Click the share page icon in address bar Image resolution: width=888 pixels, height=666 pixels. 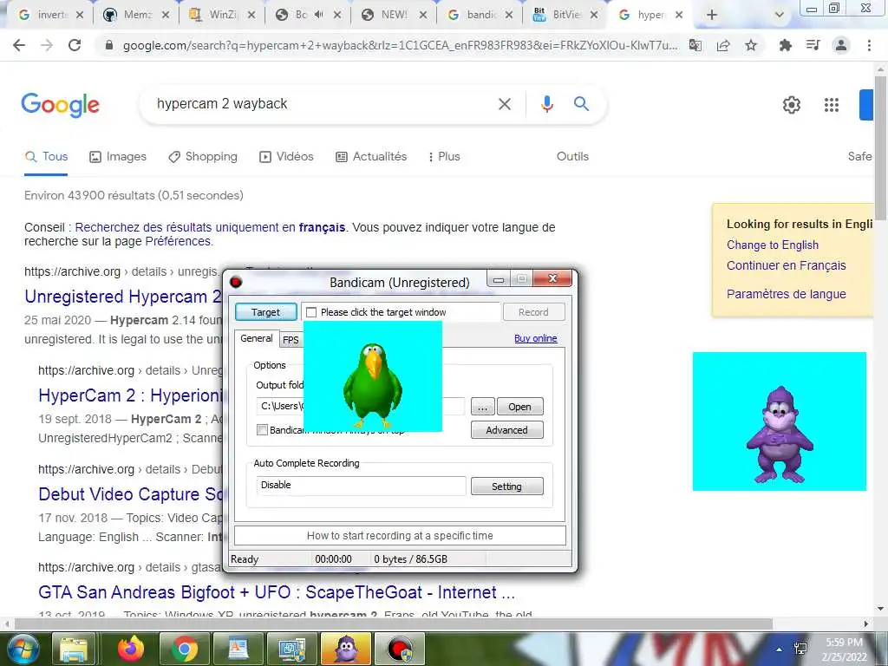coord(723,45)
